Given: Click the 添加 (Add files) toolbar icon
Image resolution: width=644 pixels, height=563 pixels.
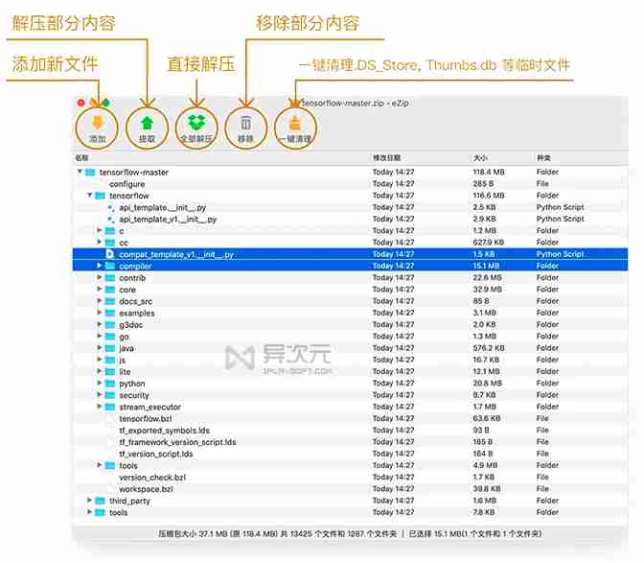Looking at the screenshot, I should [98, 123].
